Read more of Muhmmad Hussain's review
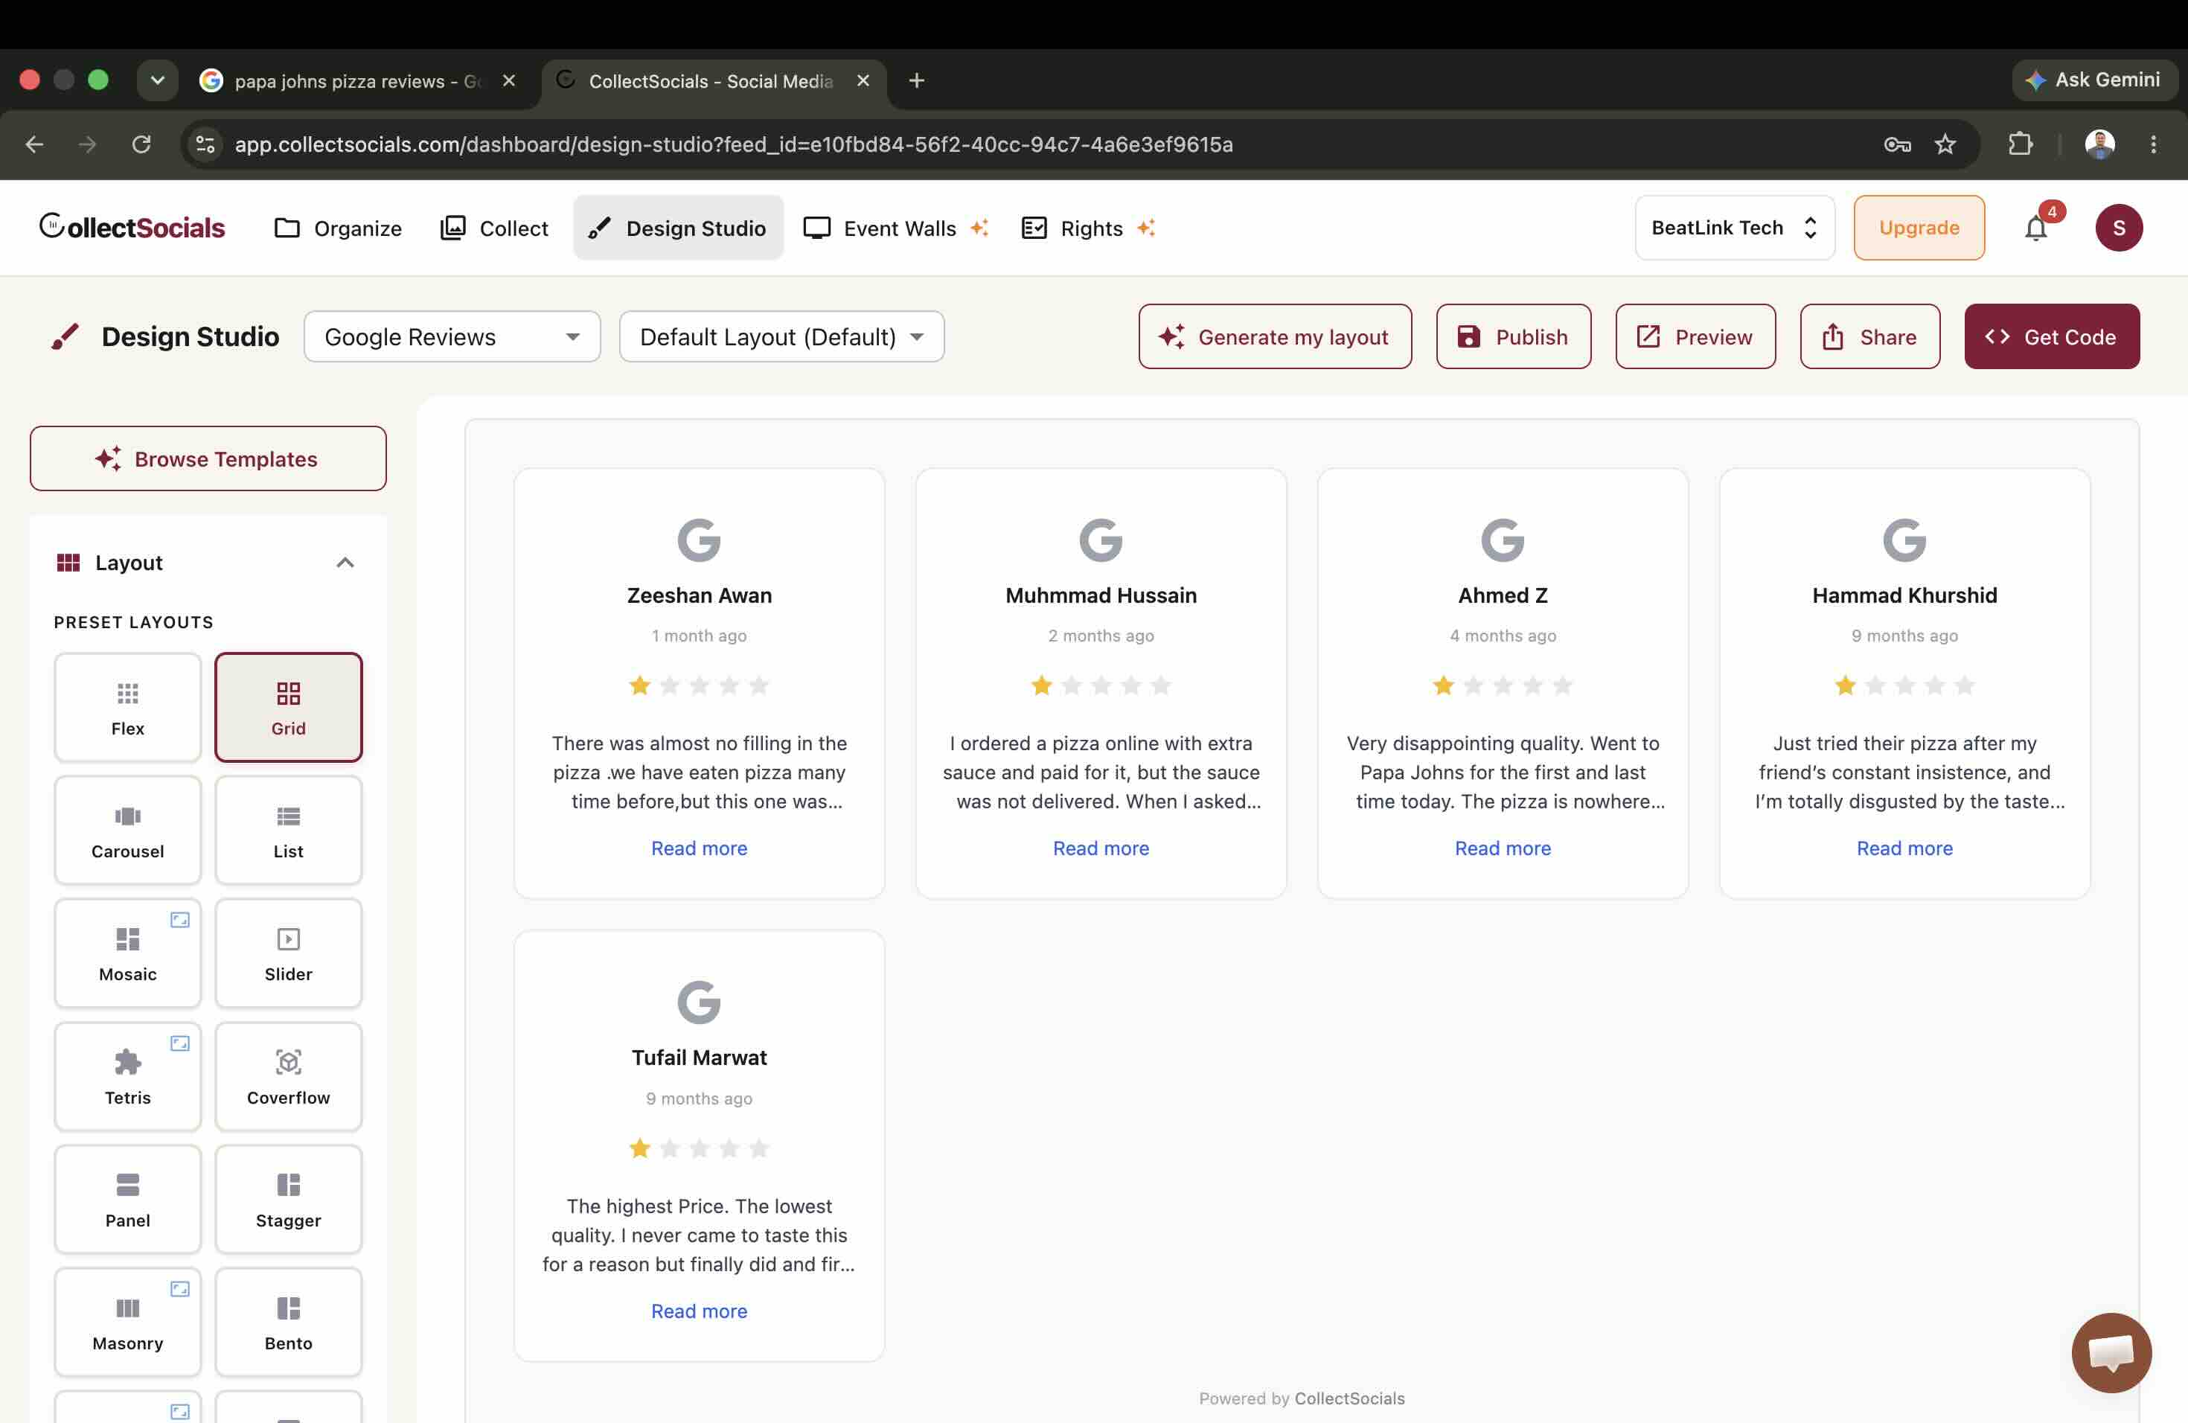 (x=1101, y=848)
